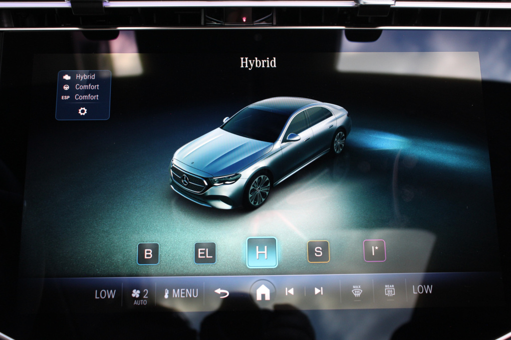The image size is (511, 340).
Task: Skip to the previous track
Action: coord(289,291)
